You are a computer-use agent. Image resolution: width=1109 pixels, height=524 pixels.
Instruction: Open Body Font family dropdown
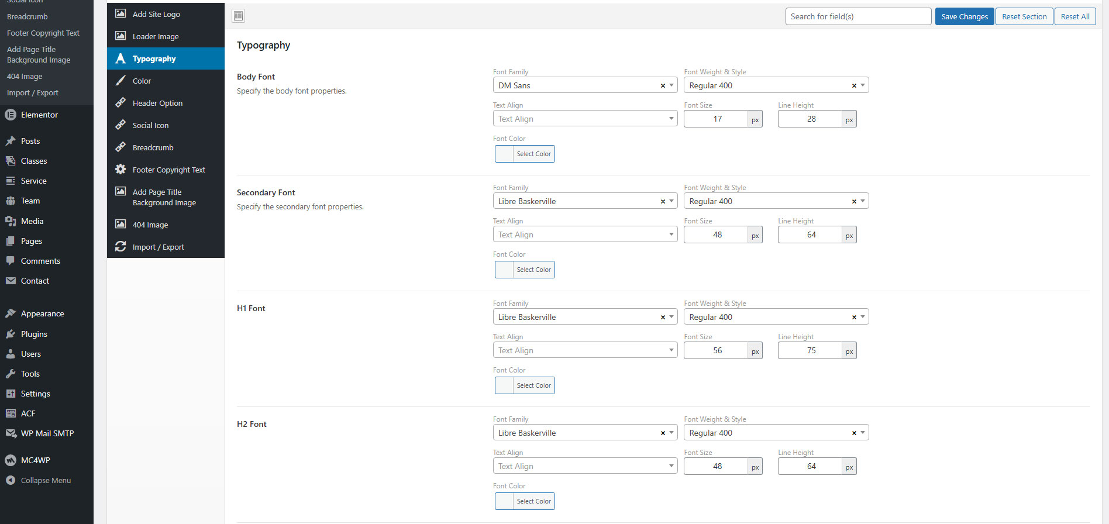pyautogui.click(x=671, y=85)
